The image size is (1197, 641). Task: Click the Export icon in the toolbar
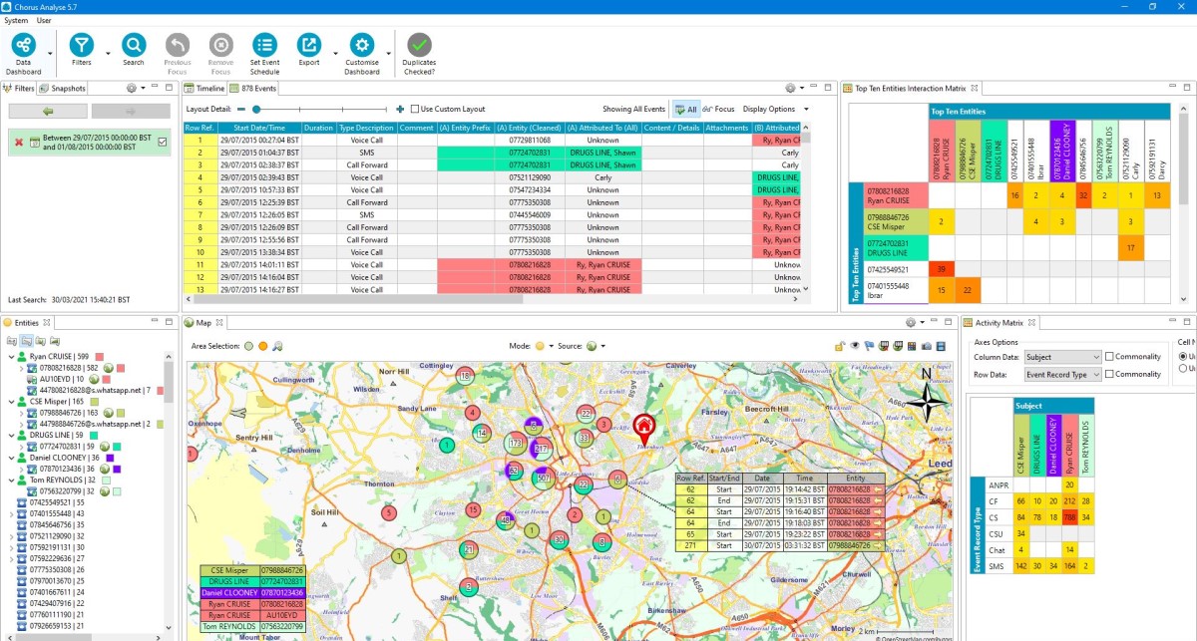click(x=309, y=46)
